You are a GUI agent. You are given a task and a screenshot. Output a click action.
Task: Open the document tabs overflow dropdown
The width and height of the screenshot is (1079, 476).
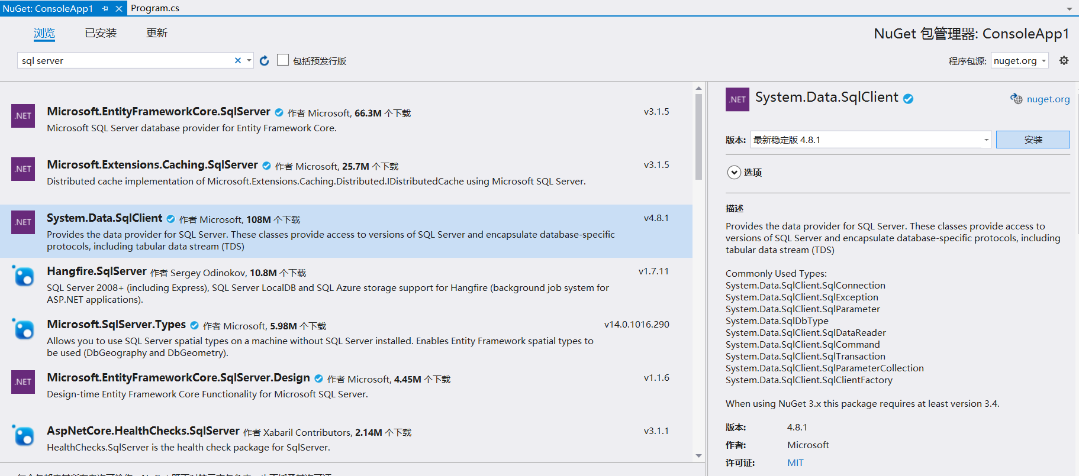coord(1070,9)
